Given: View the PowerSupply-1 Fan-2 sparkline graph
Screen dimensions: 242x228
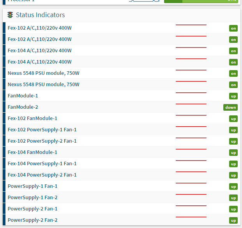Looking at the screenshot, I should coord(191,194).
